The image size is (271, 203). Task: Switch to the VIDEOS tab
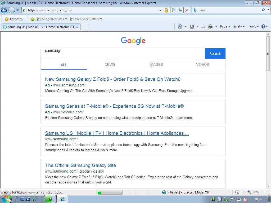tap(202, 64)
